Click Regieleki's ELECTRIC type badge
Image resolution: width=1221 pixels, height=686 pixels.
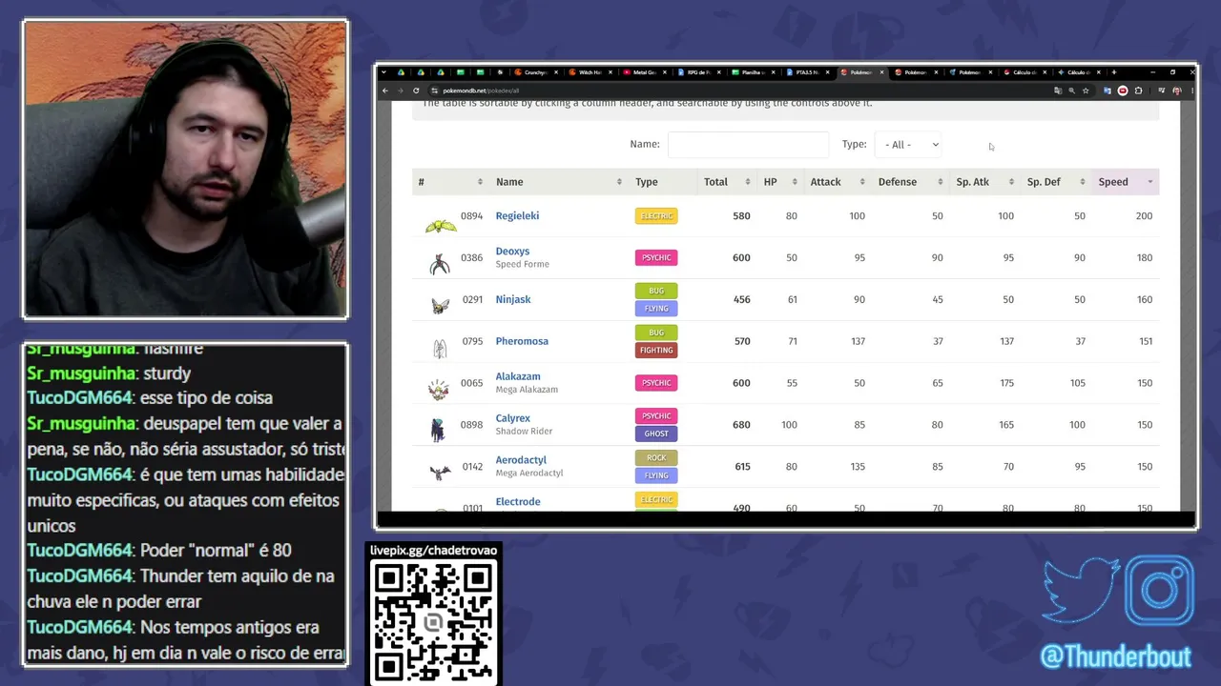tap(656, 216)
